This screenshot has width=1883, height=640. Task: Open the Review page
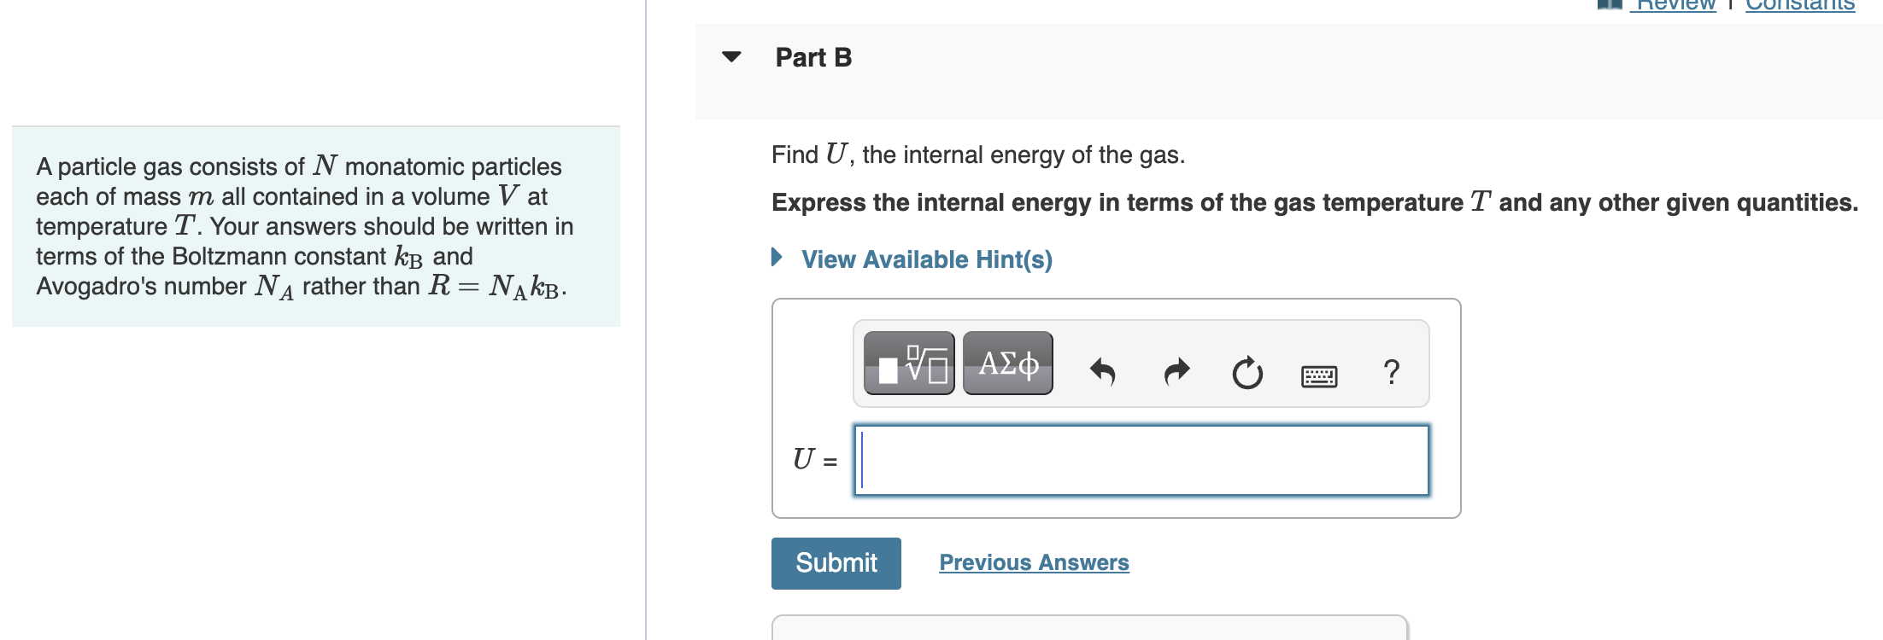click(1676, 4)
